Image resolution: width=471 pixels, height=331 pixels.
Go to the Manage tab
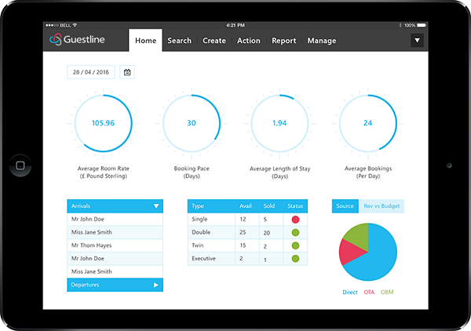coord(321,41)
